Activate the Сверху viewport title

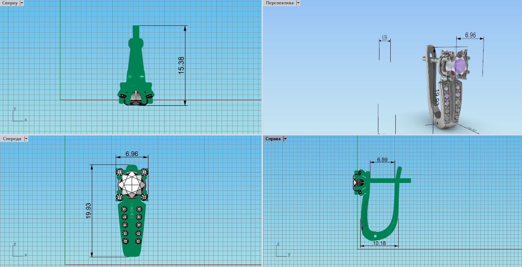[9, 3]
